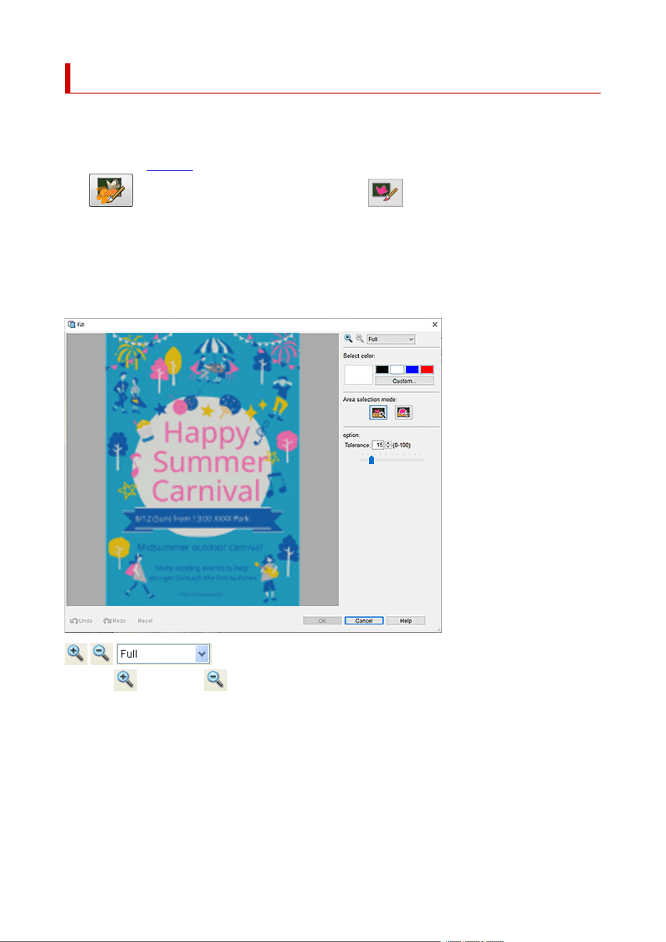Click the blue Tolerance slider handle

(371, 460)
